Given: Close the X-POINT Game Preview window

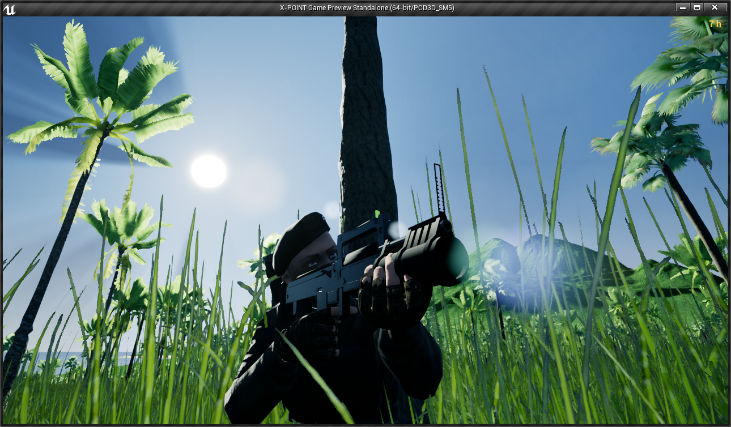Looking at the screenshot, I should (716, 7).
